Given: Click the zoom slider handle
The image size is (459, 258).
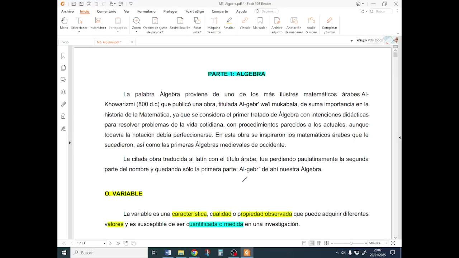Looking at the screenshot, I should point(351,243).
